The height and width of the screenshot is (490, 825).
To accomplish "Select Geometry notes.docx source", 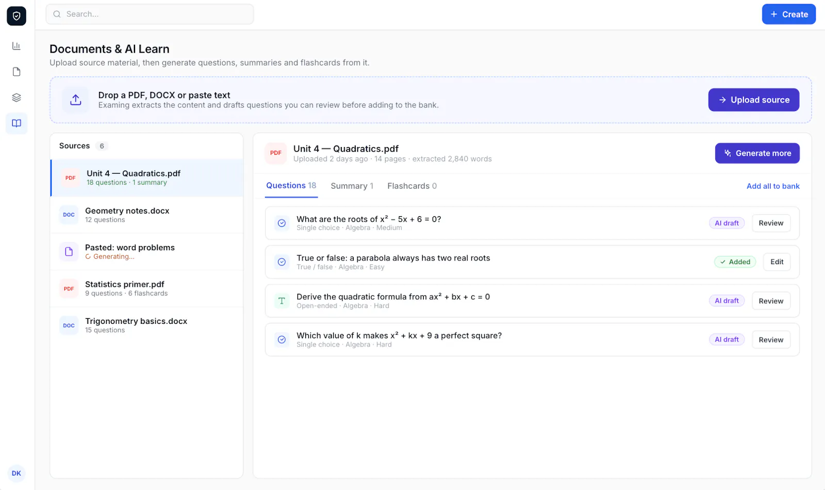I will pyautogui.click(x=147, y=215).
